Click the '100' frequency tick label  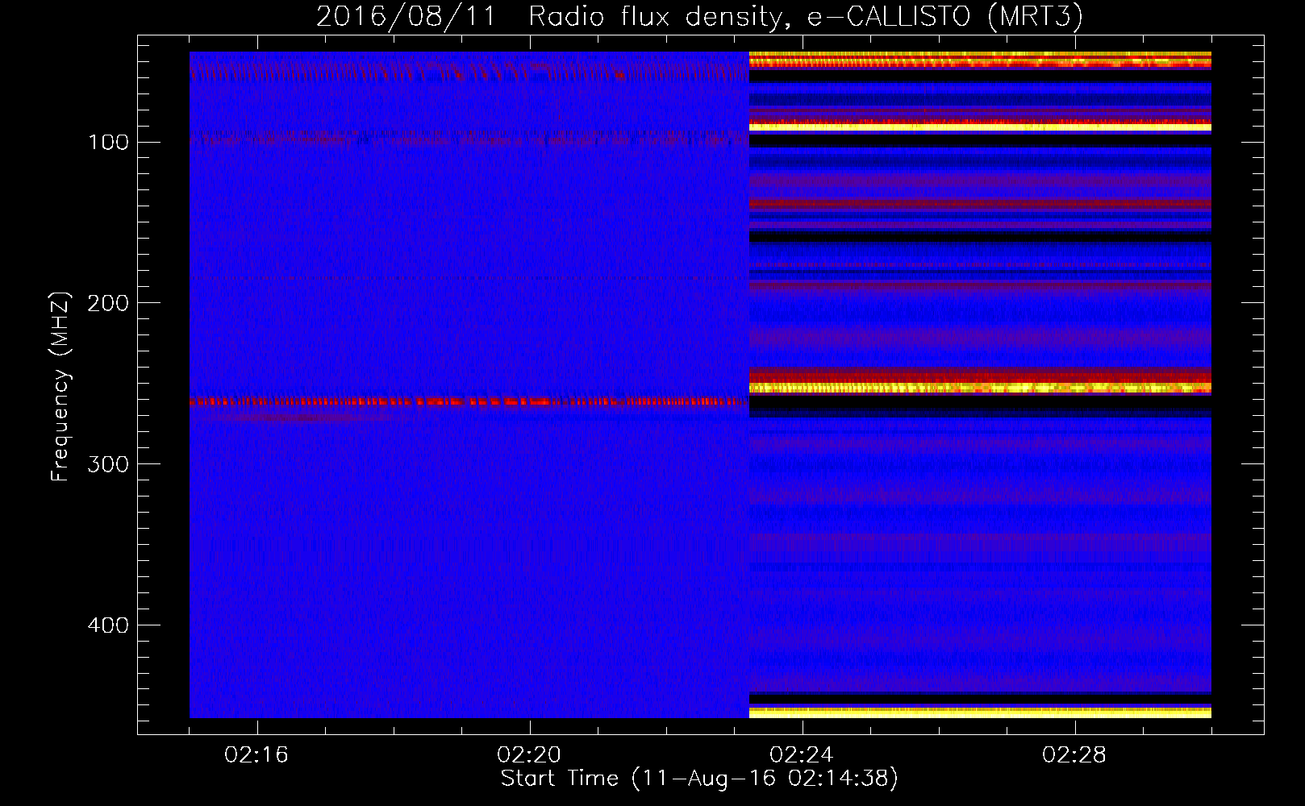pos(108,143)
